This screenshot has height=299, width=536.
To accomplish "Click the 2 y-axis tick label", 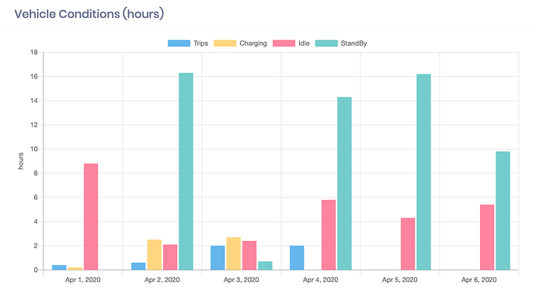I will coord(36,246).
